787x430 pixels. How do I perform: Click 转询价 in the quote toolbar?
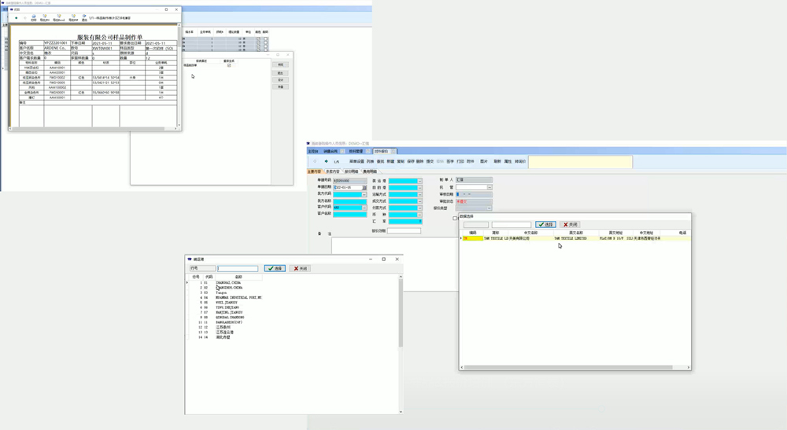(x=520, y=161)
